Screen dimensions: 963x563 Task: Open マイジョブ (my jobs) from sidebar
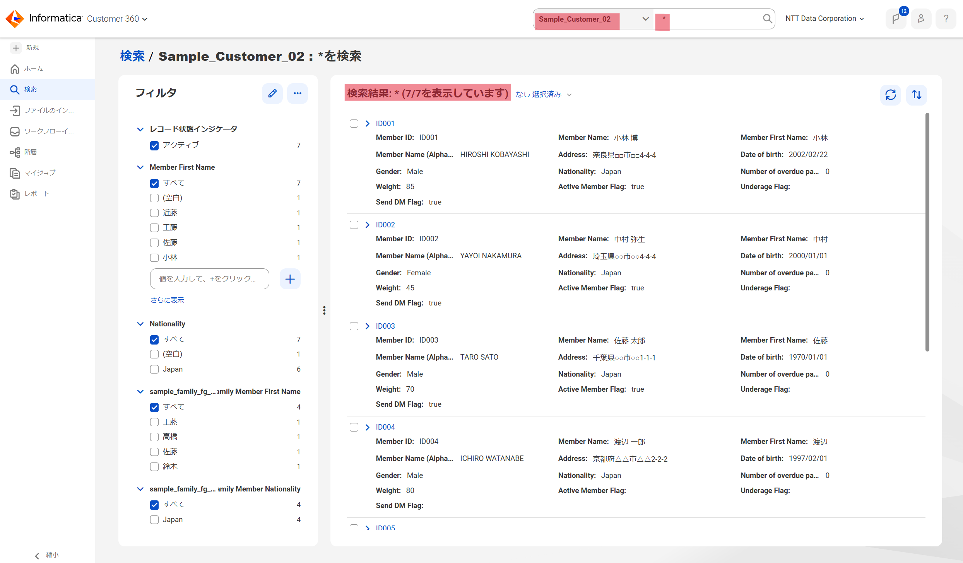coord(15,173)
